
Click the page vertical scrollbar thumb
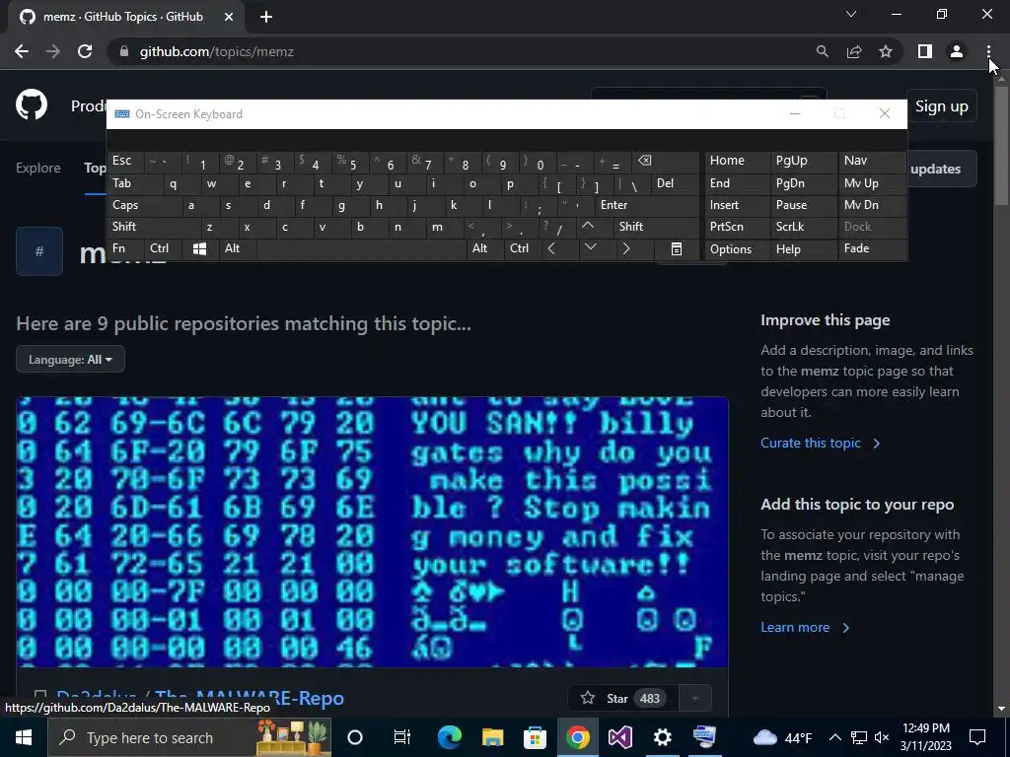point(1001,145)
